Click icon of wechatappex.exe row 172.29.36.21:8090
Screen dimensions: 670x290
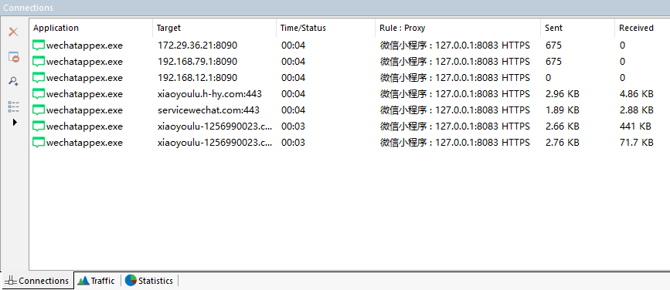(x=39, y=46)
